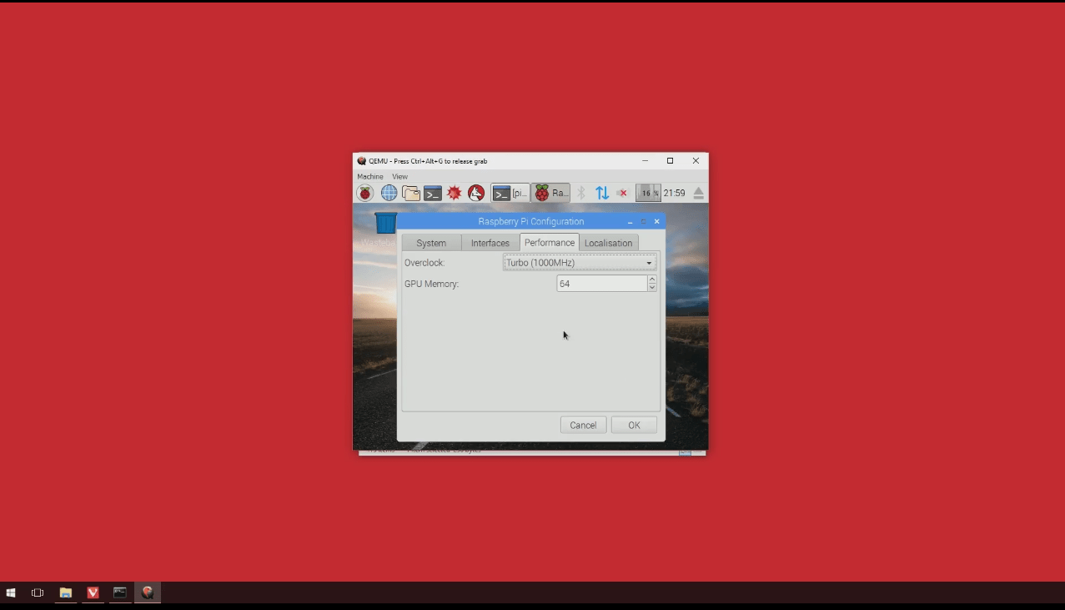Decrease GPU Memory with the down arrow

click(x=651, y=287)
